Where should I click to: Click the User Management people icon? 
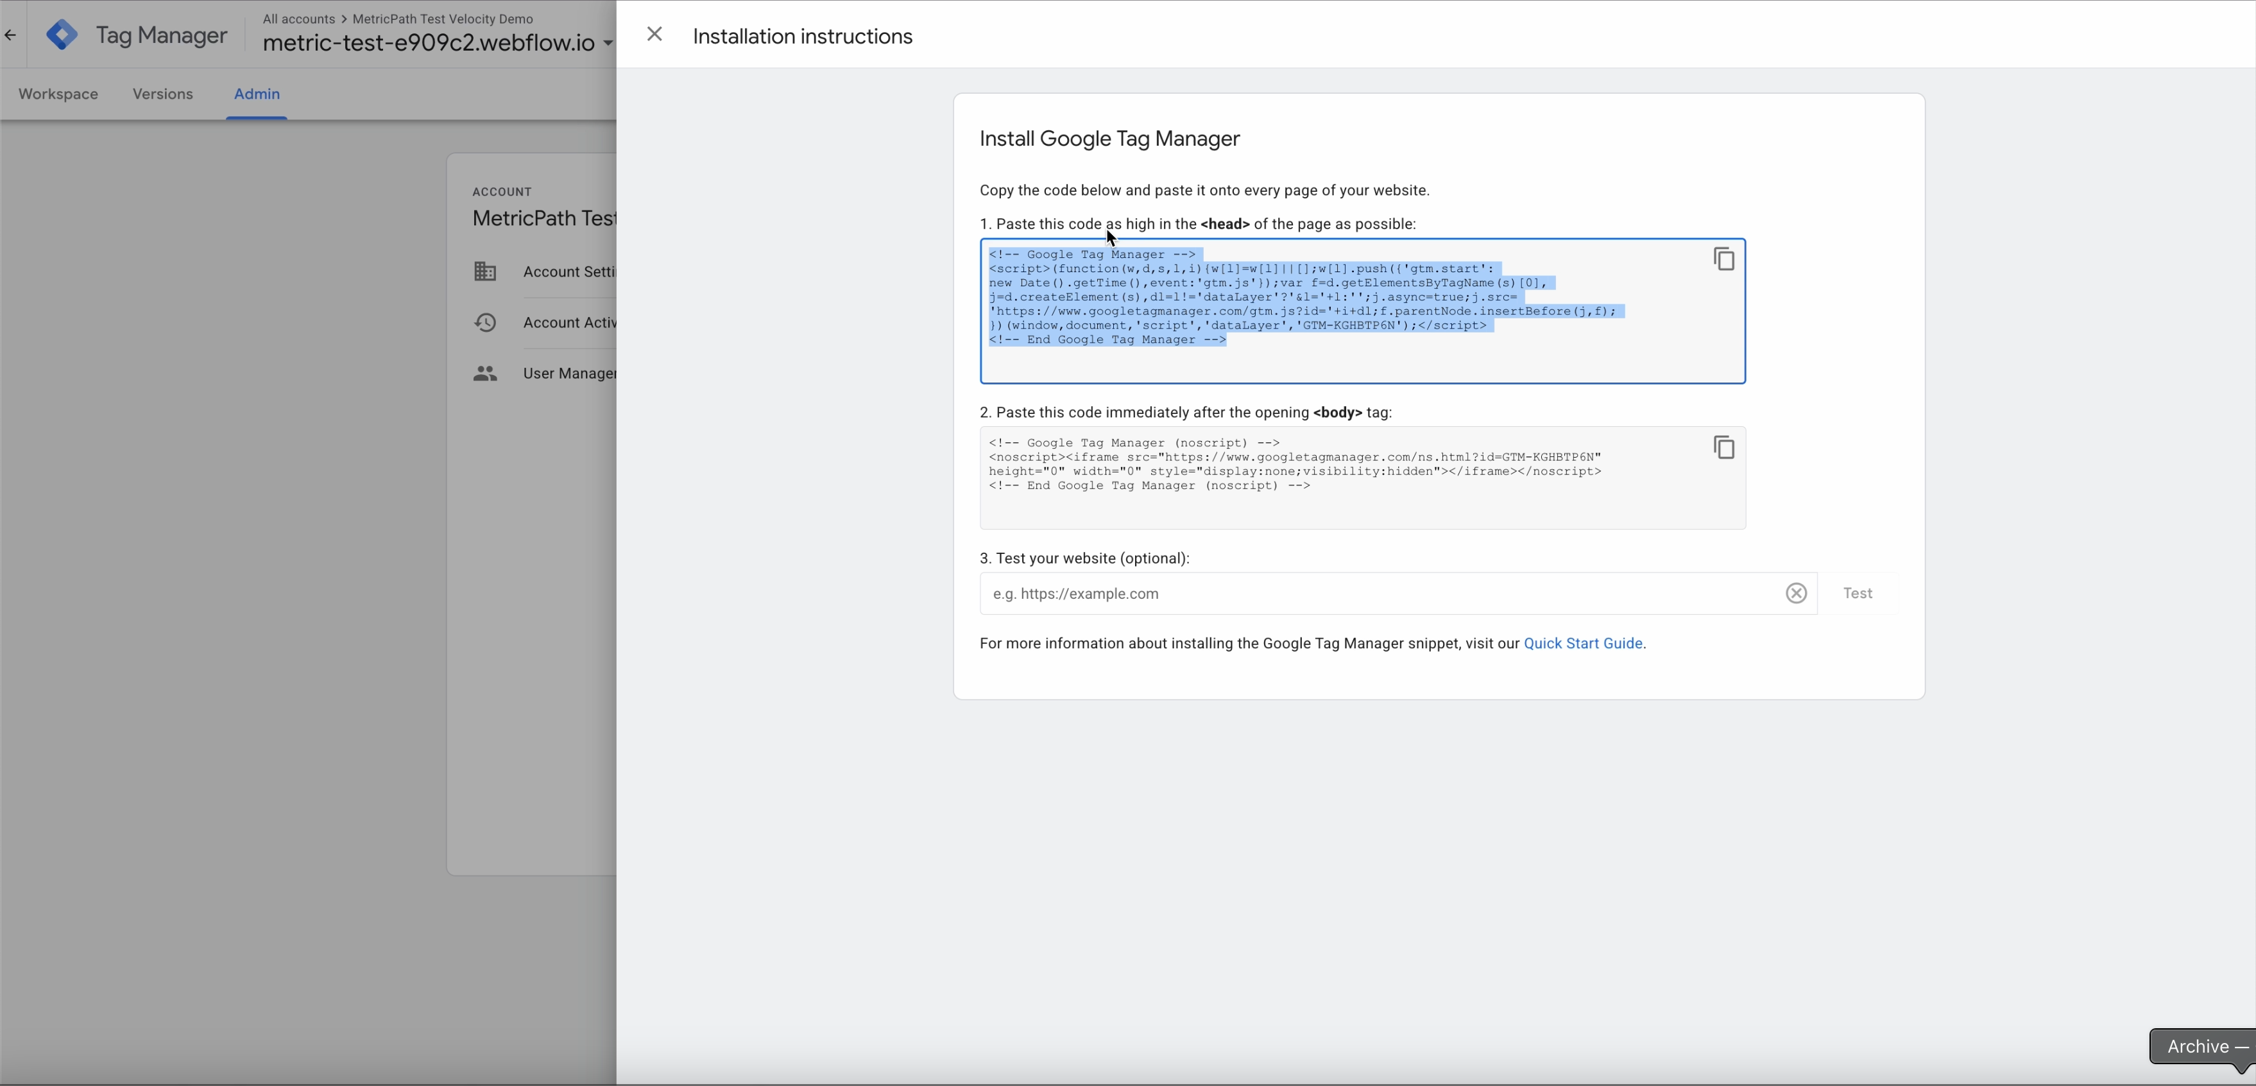[485, 373]
